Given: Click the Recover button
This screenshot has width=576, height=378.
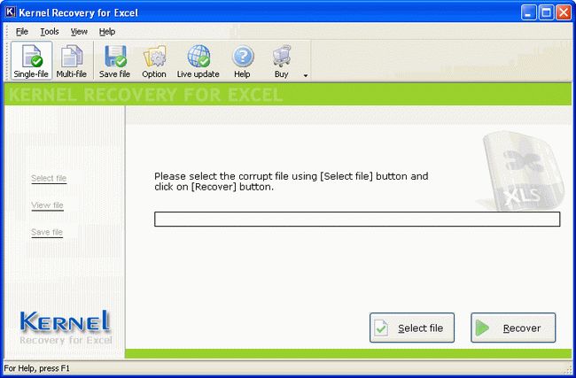Looking at the screenshot, I should click(513, 328).
